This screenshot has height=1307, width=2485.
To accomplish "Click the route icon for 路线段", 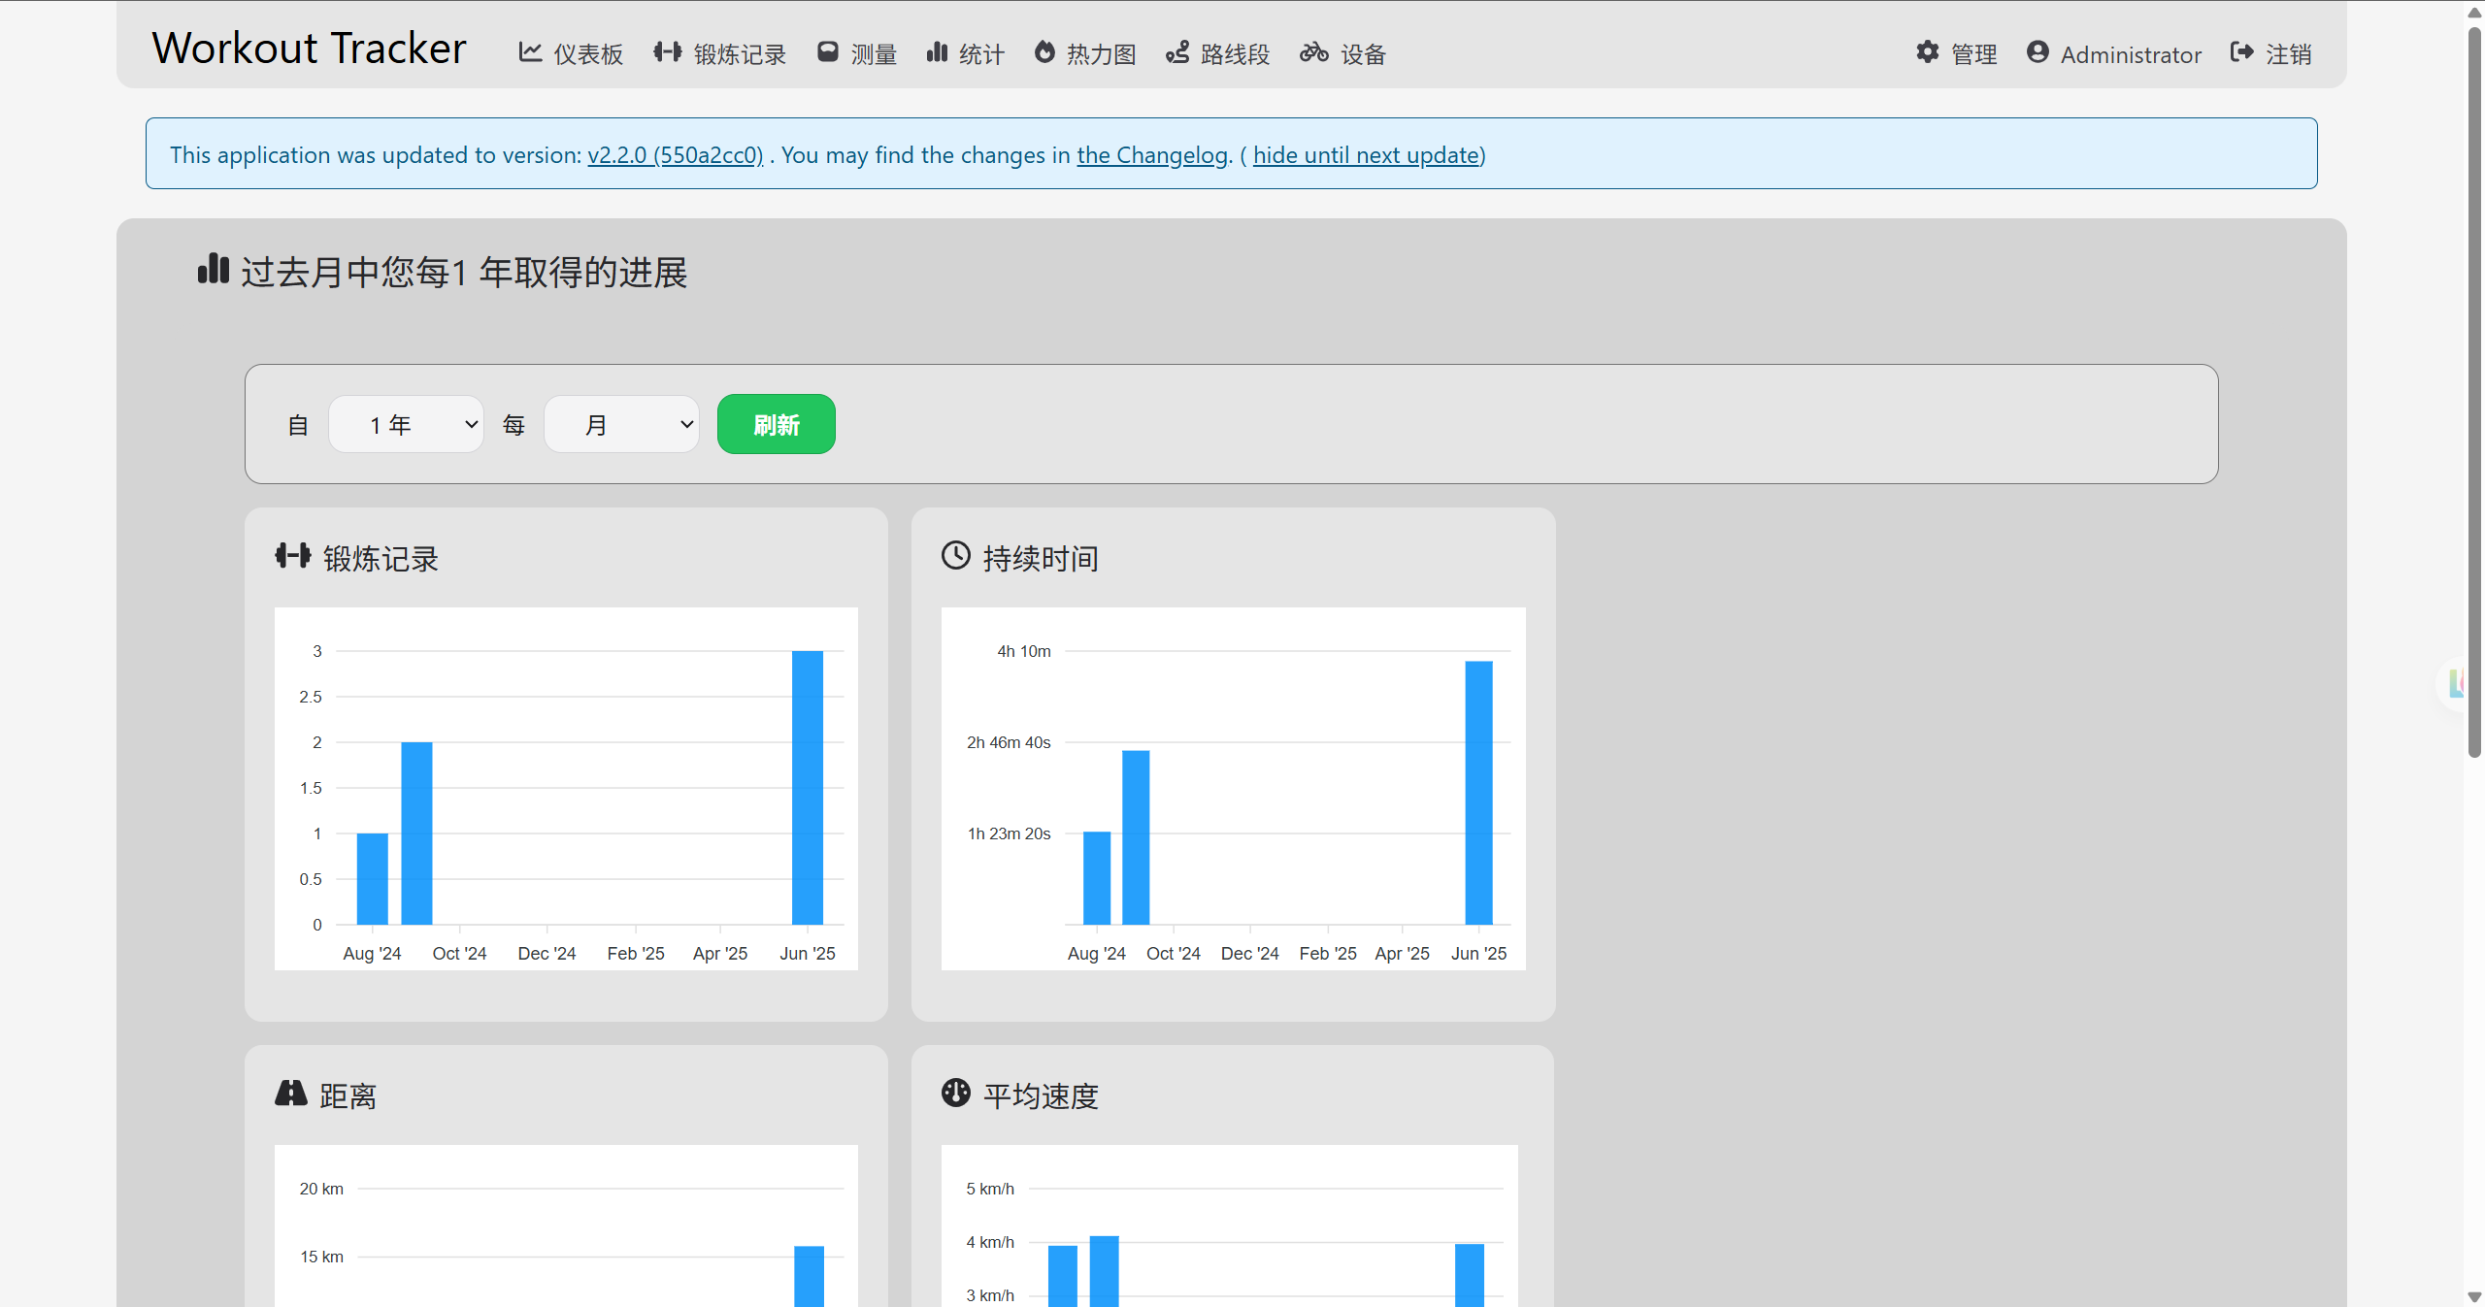I will pos(1177,52).
